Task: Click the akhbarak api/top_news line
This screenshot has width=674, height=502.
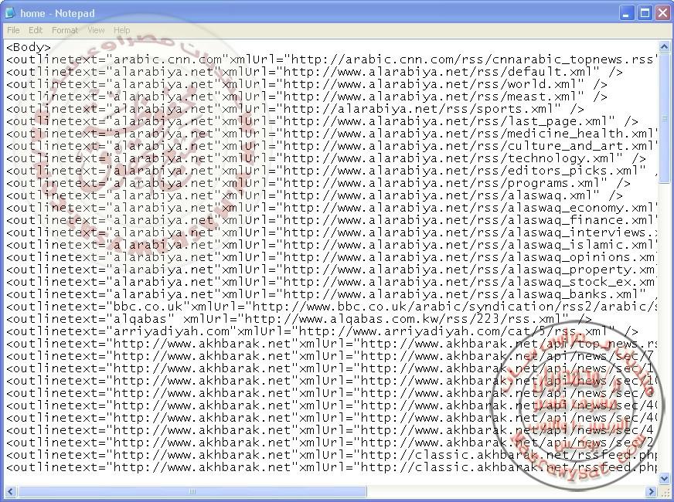Action: (x=332, y=344)
